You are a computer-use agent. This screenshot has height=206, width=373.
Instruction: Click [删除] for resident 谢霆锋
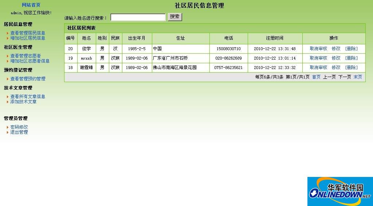pos(352,68)
